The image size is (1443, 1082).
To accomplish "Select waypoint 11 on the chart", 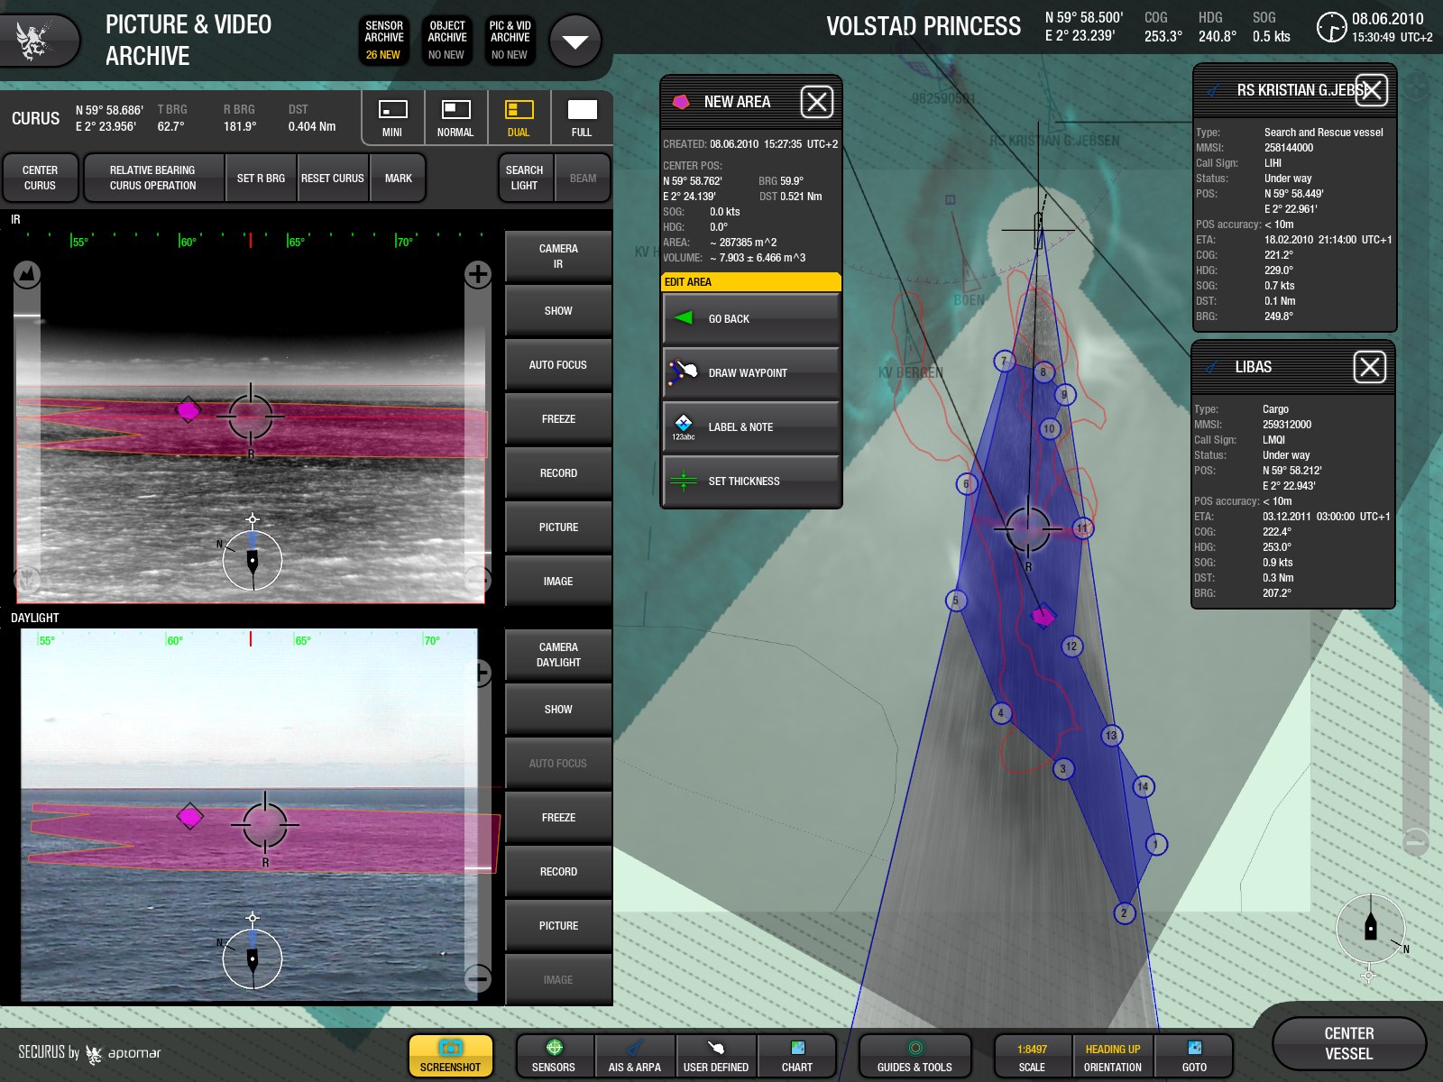I will pos(1082,528).
